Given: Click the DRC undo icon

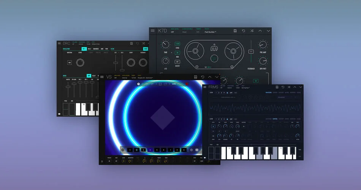Looking at the screenshot, I should [x=137, y=43].
